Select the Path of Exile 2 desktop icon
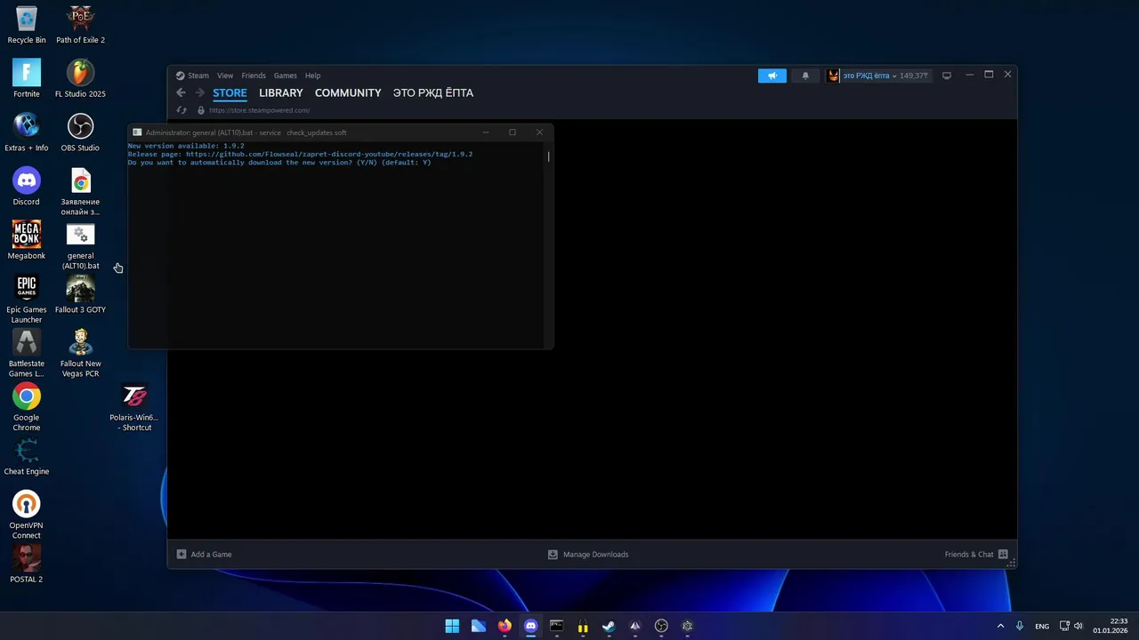This screenshot has width=1139, height=640. [80, 25]
